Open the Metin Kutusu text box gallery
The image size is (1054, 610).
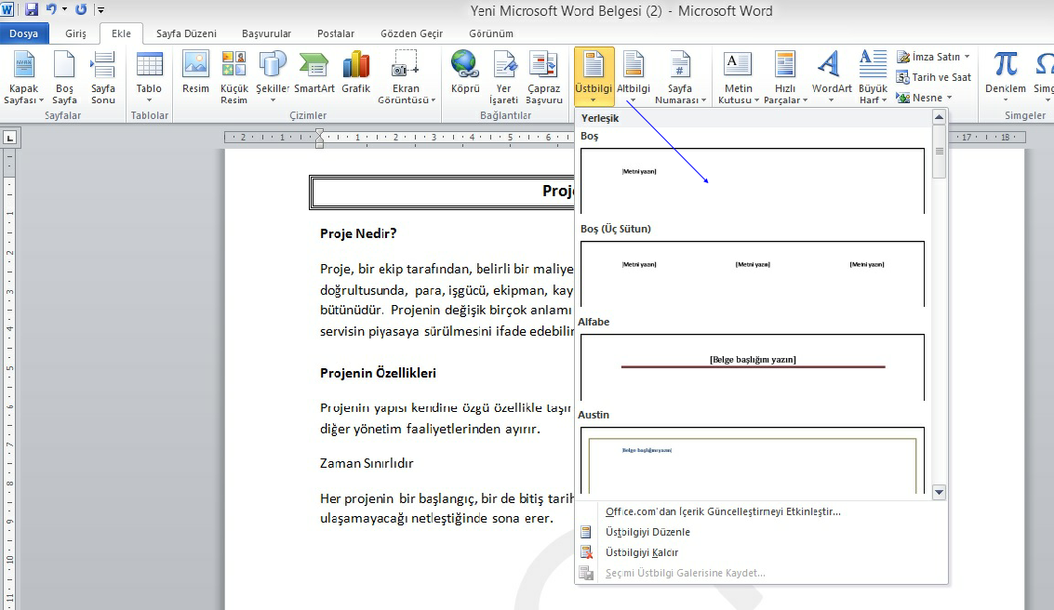(738, 77)
